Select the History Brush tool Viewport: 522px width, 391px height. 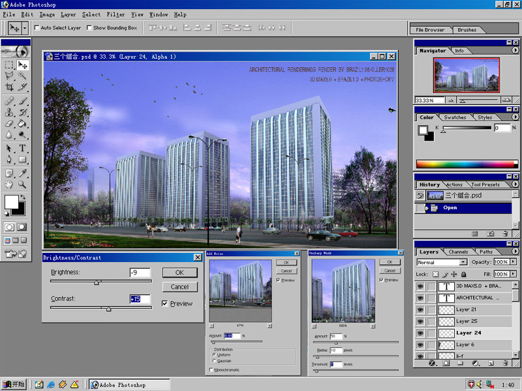pos(22,112)
